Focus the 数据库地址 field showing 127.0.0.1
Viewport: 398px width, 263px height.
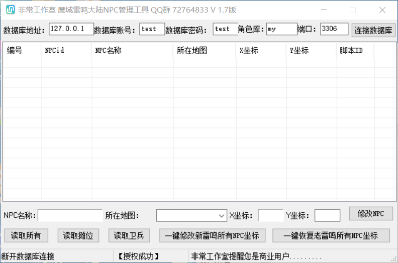click(x=71, y=29)
